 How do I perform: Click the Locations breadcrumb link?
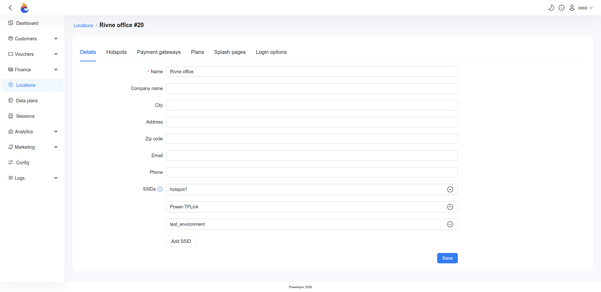point(83,25)
